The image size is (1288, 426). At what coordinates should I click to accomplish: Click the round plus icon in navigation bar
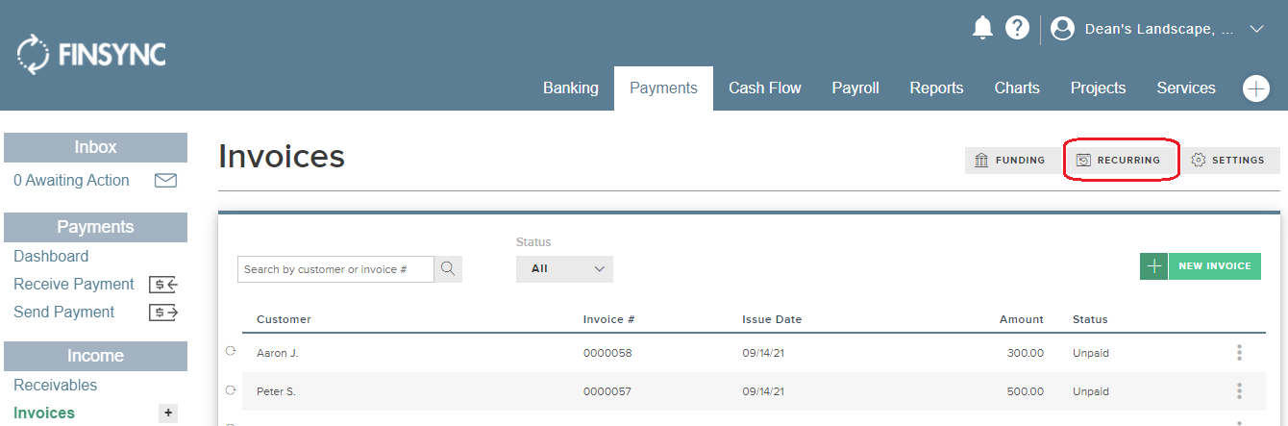pyautogui.click(x=1256, y=88)
